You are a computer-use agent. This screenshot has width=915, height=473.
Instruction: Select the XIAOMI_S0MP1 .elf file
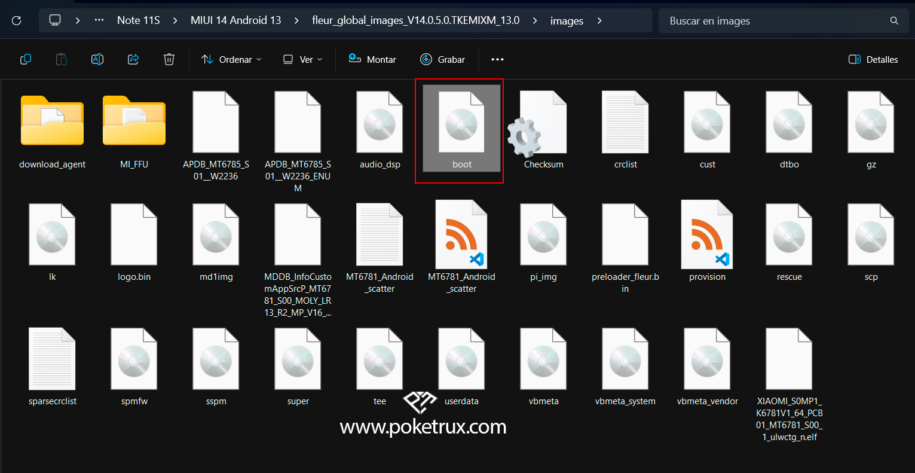tap(789, 385)
